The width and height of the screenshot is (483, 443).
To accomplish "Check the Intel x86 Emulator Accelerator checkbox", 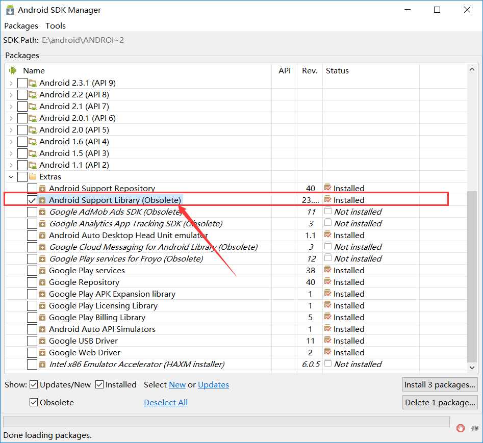I will pos(32,364).
